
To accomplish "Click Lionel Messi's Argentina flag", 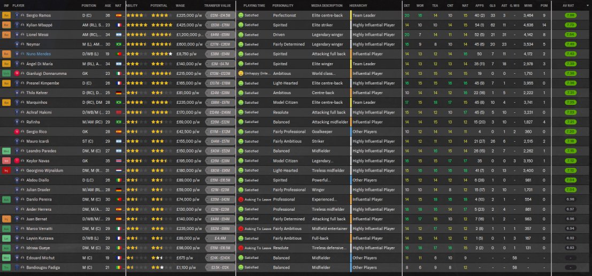I will [119, 35].
